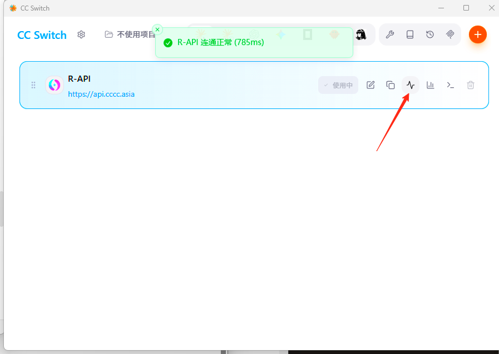Click the CC Switch blue heading
This screenshot has width=499, height=354.
coord(42,35)
